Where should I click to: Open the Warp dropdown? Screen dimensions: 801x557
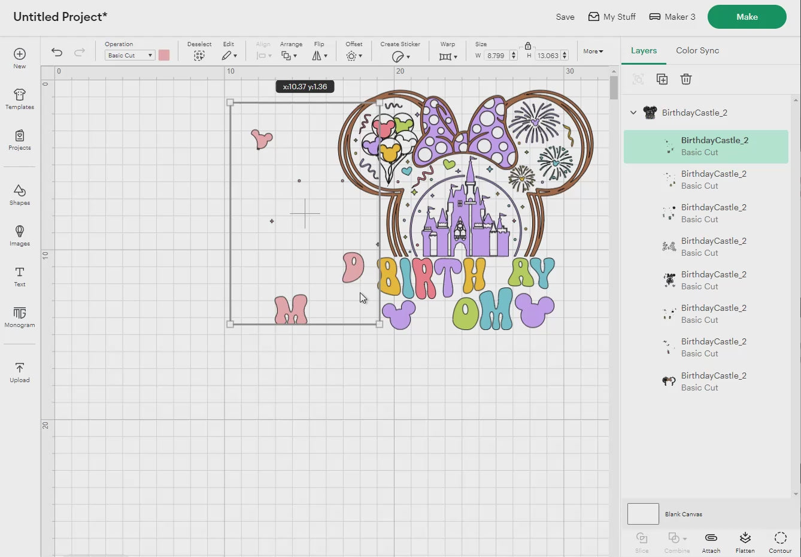(448, 56)
